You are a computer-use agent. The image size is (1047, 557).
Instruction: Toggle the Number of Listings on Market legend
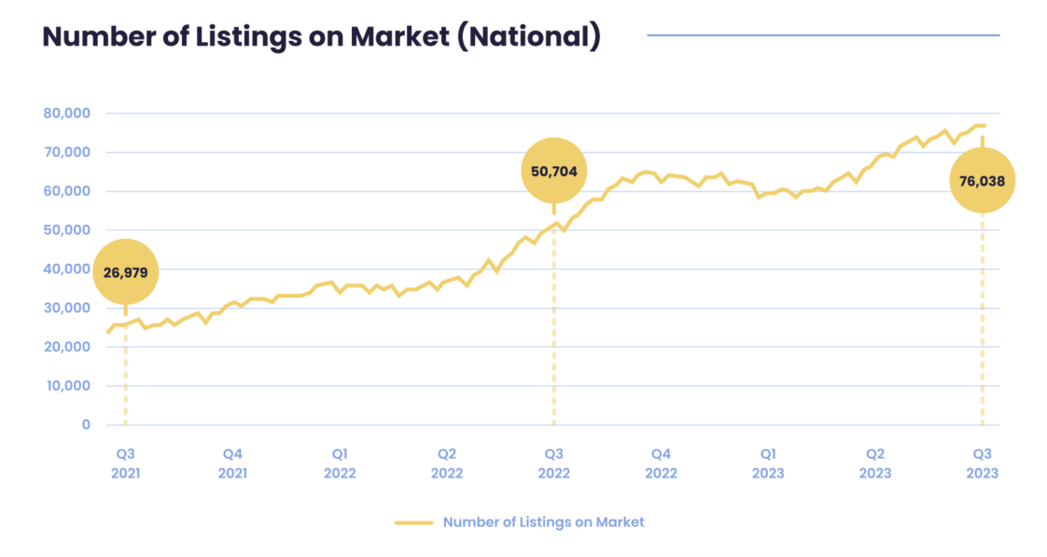[543, 522]
